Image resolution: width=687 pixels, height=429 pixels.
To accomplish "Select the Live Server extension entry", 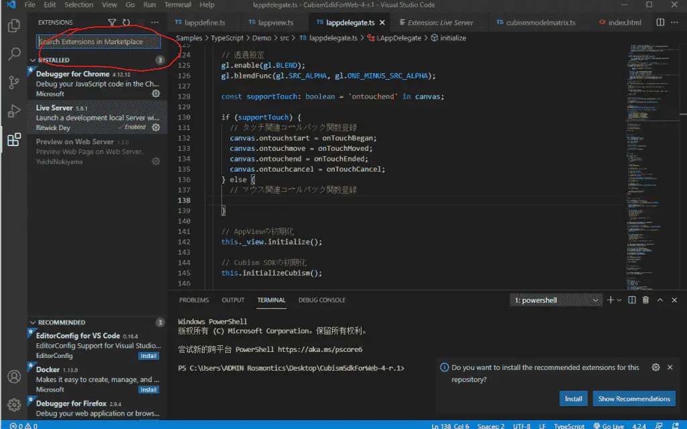I will 97,117.
